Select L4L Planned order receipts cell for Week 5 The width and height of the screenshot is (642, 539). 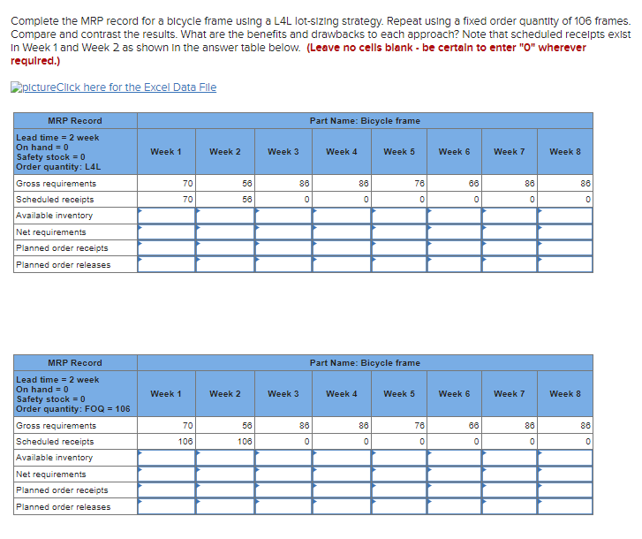(399, 248)
